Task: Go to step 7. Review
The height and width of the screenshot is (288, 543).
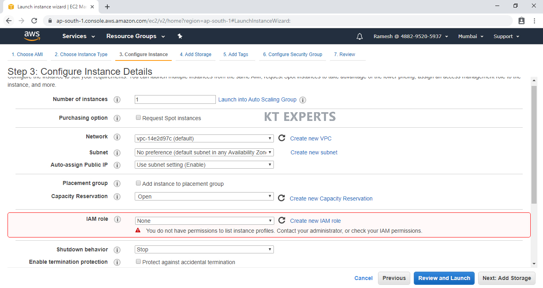Action: pyautogui.click(x=345, y=54)
